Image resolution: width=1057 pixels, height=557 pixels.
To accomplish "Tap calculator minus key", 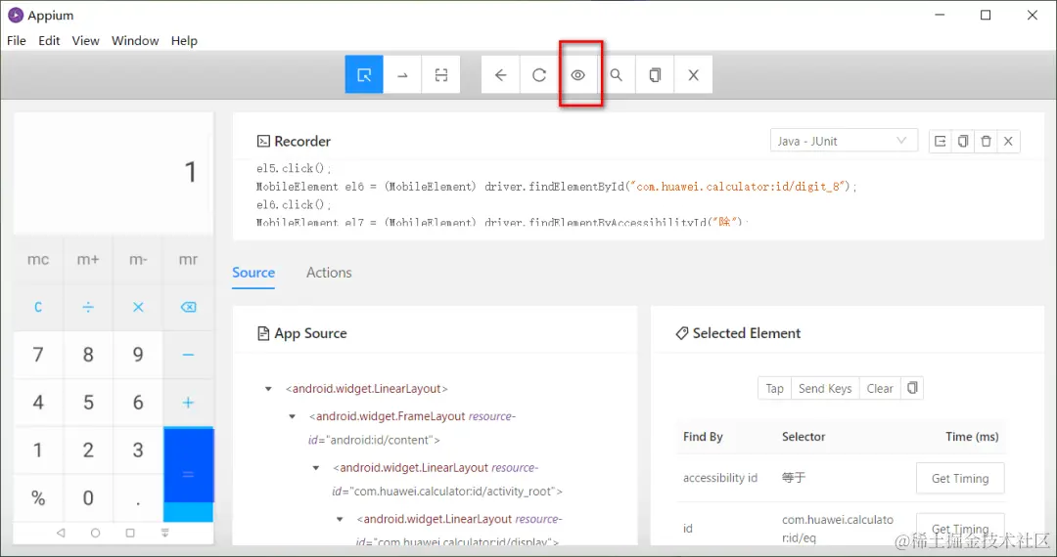I will [188, 355].
